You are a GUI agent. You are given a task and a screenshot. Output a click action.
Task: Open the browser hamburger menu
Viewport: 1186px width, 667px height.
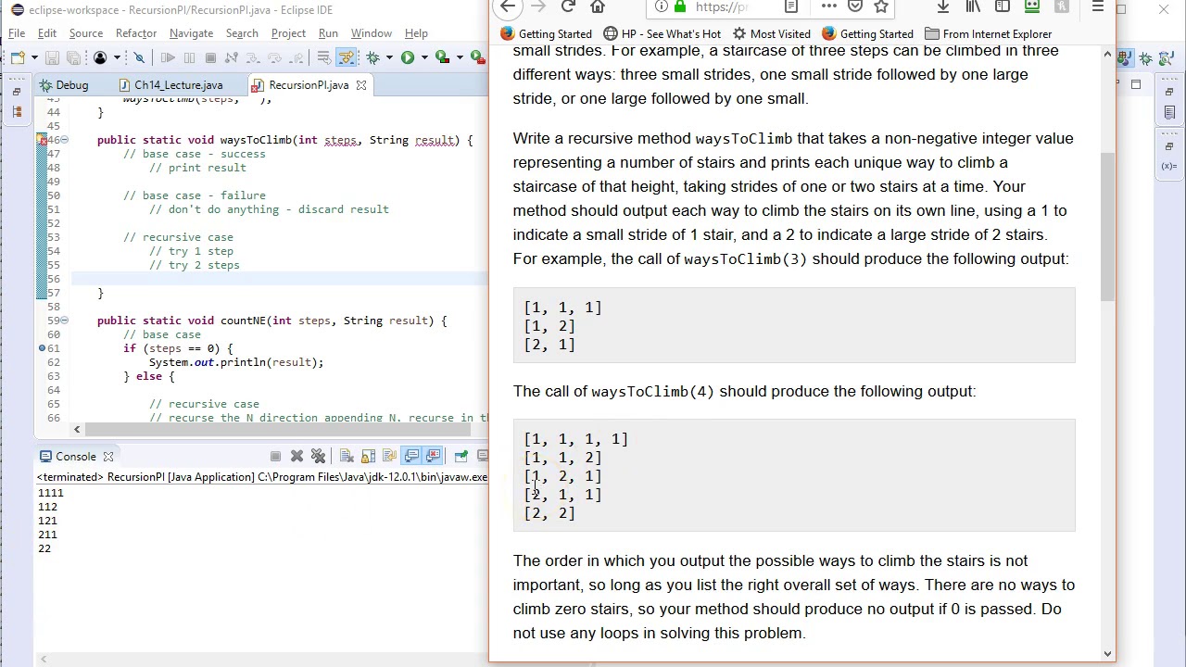point(1098,6)
